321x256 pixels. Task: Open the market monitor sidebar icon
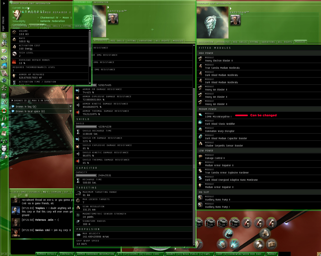(4, 66)
